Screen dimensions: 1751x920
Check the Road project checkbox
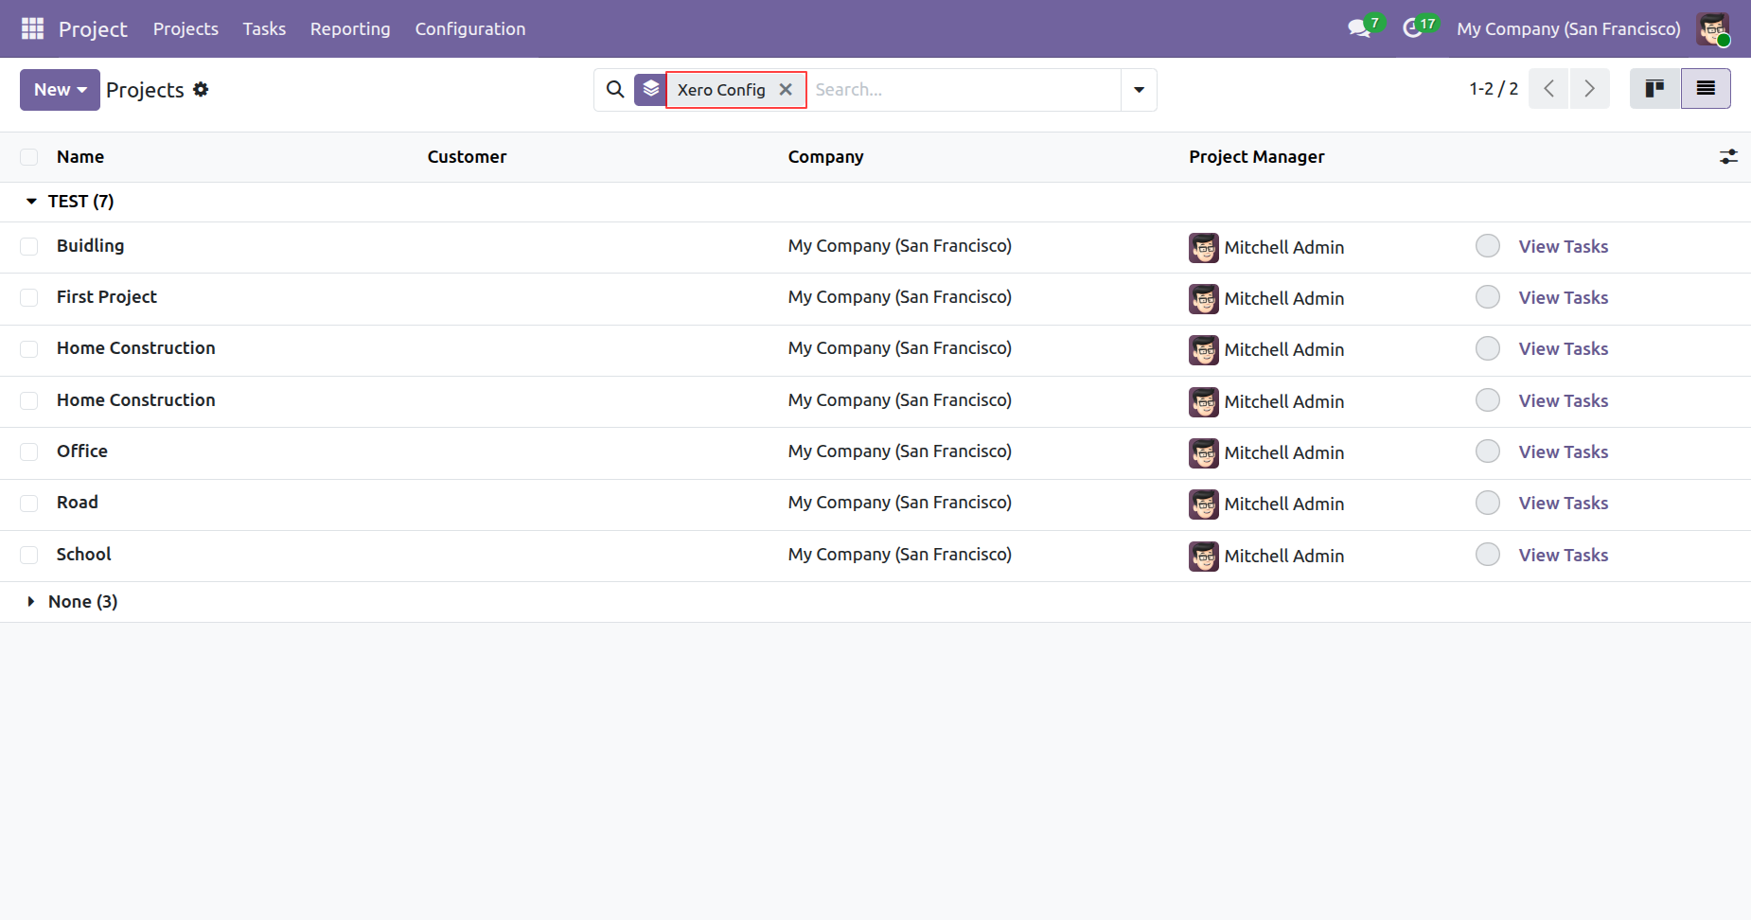tap(29, 503)
